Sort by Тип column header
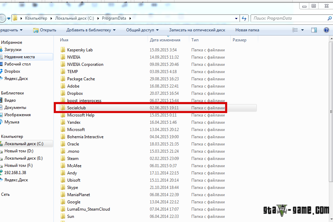Screen dimensions: 333x222 (195, 40)
